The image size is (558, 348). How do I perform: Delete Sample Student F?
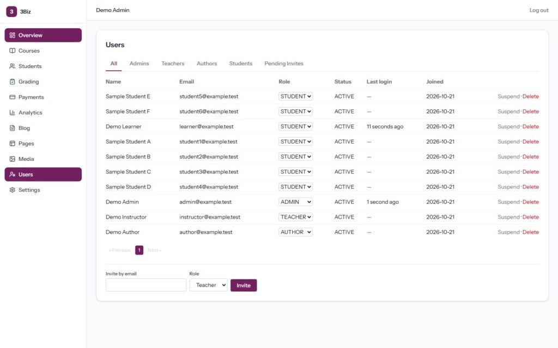click(531, 111)
